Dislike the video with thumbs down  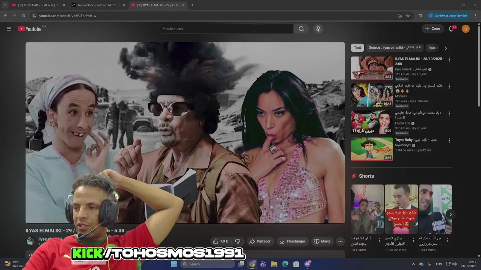237,241
